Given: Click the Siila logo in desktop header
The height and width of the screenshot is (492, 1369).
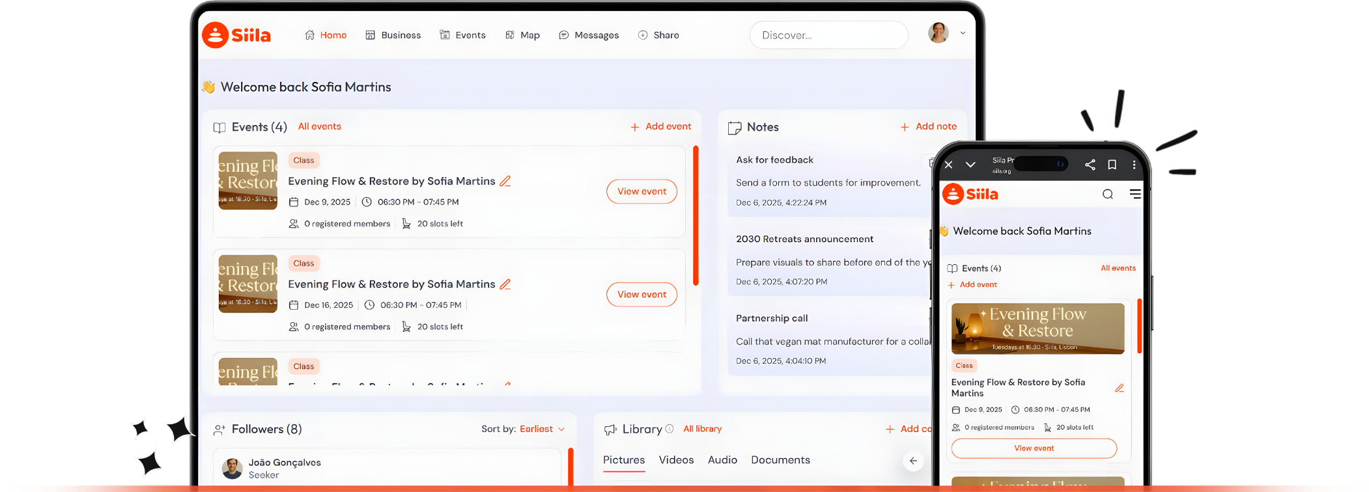Looking at the screenshot, I should pyautogui.click(x=236, y=35).
